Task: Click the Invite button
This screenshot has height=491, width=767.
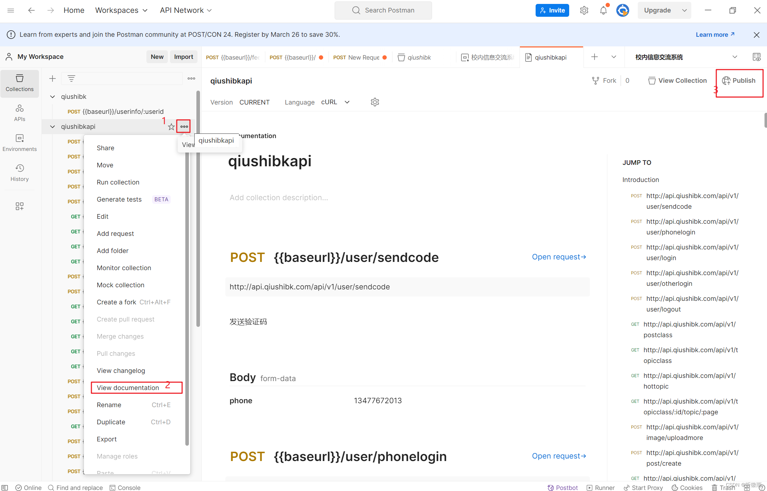Action: tap(552, 10)
